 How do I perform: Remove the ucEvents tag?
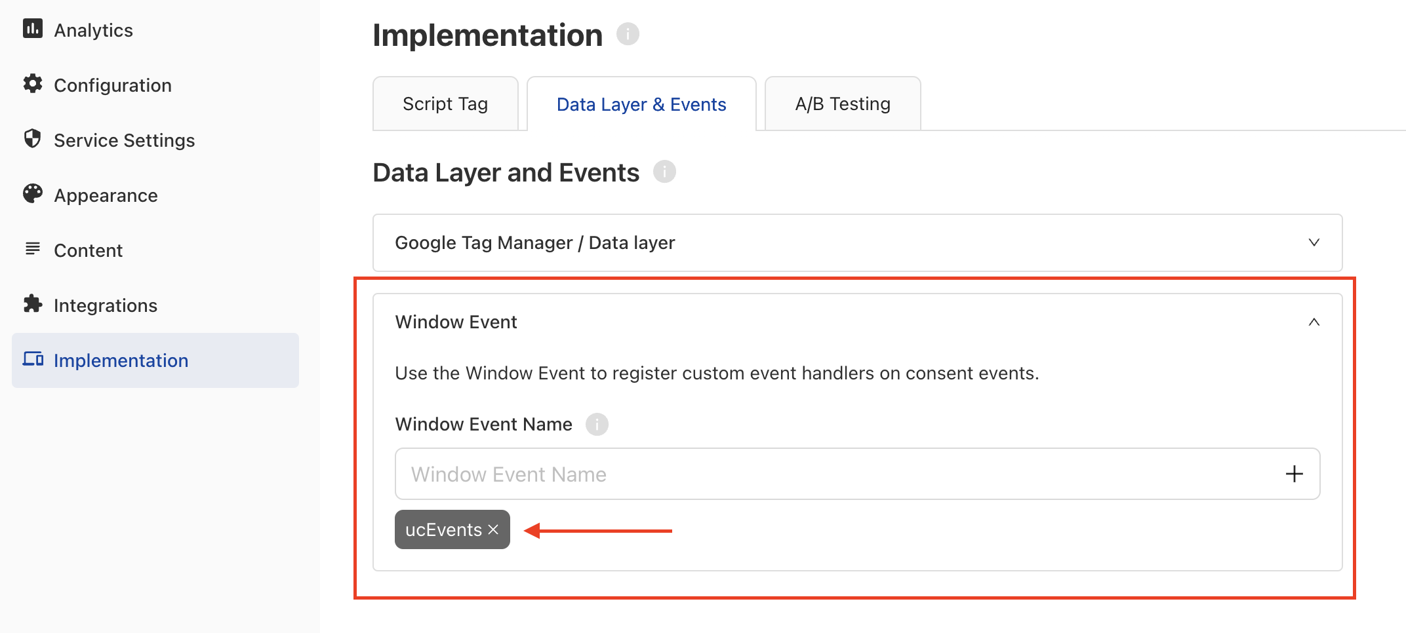(494, 529)
